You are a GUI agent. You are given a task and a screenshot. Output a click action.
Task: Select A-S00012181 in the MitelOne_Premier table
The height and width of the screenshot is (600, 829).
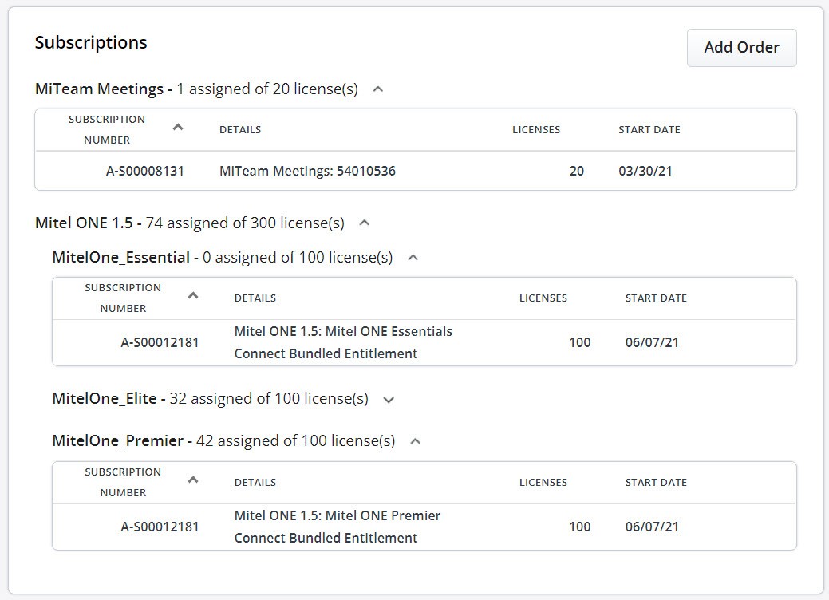click(x=160, y=527)
